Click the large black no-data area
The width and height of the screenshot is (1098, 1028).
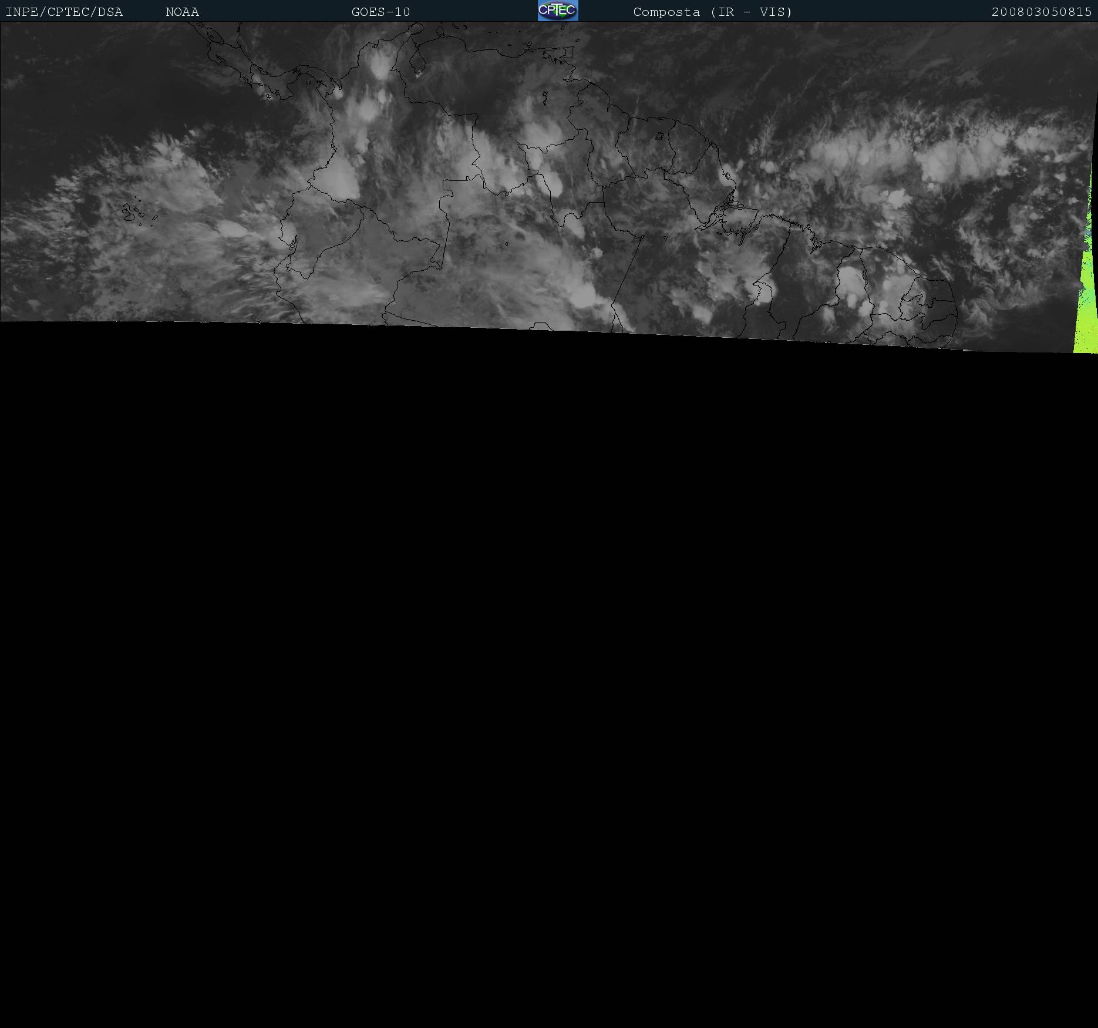click(x=549, y=676)
